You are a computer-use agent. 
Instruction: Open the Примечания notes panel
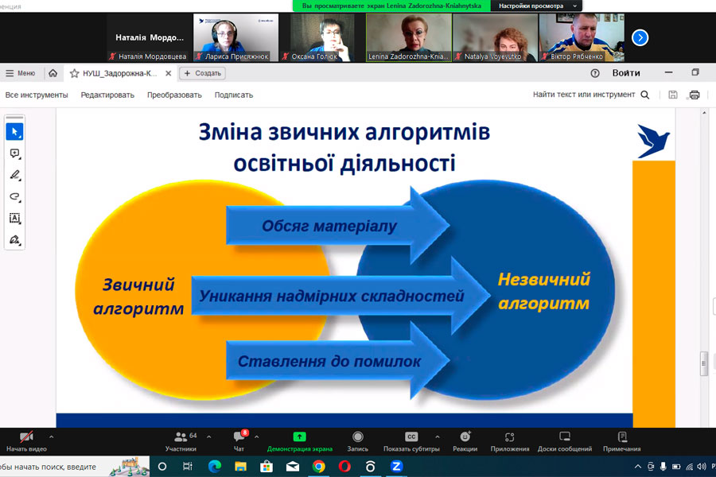[621, 441]
